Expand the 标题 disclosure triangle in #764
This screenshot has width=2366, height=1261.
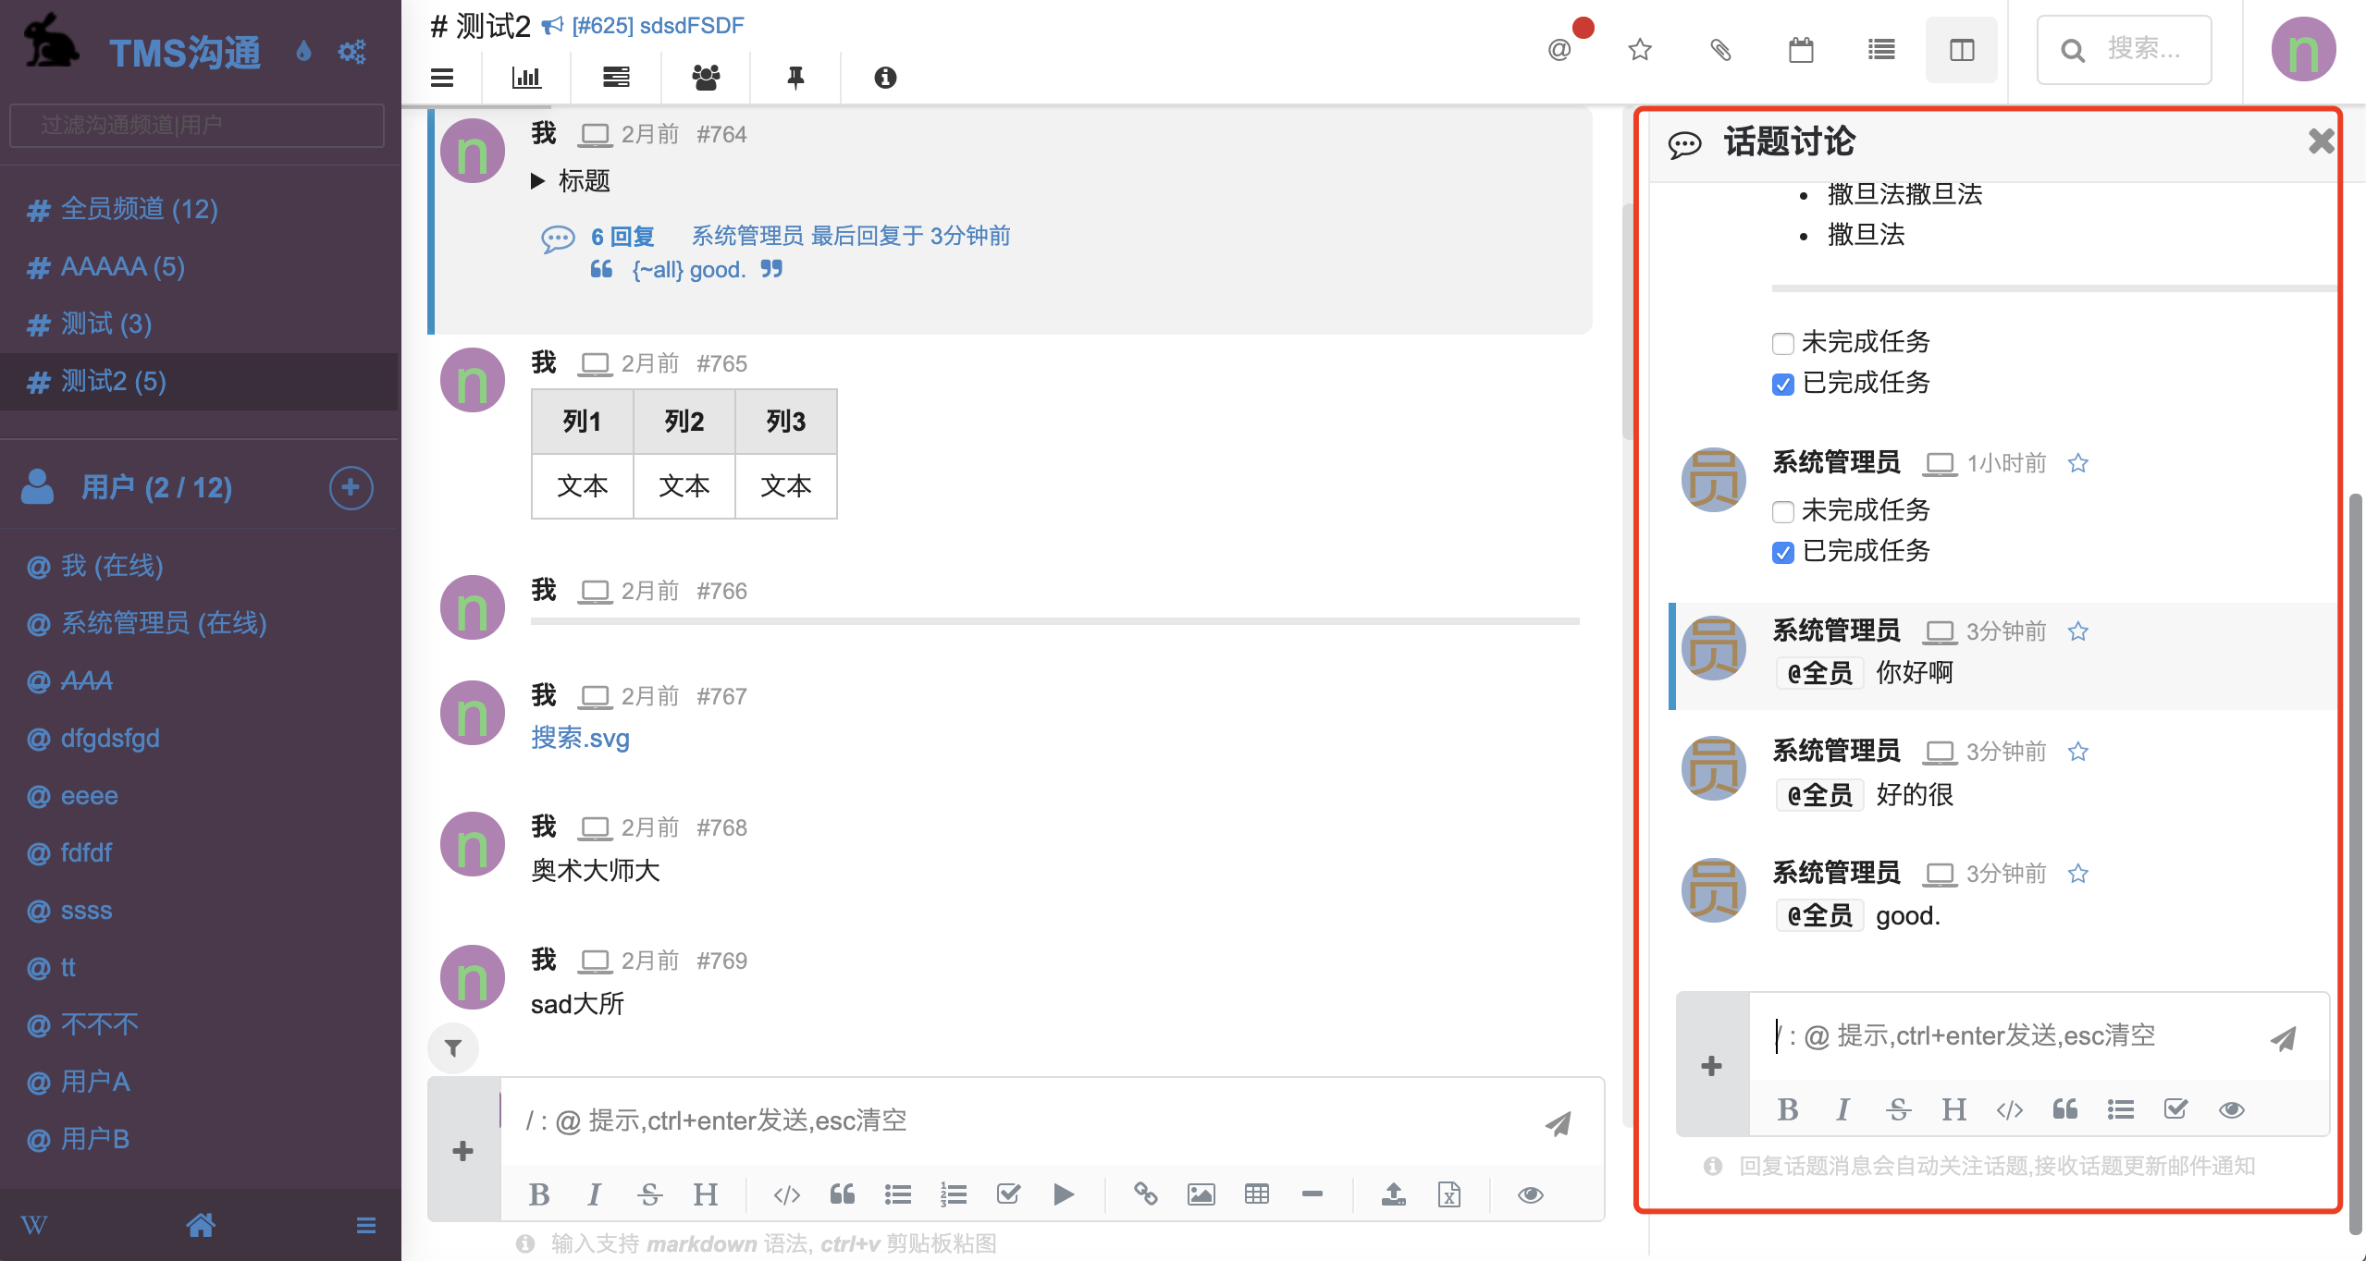point(537,181)
